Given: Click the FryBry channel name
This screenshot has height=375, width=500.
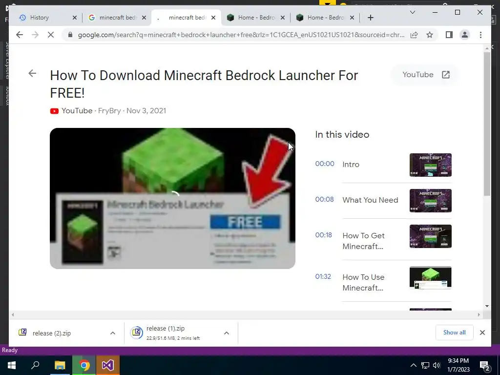Looking at the screenshot, I should [x=109, y=111].
